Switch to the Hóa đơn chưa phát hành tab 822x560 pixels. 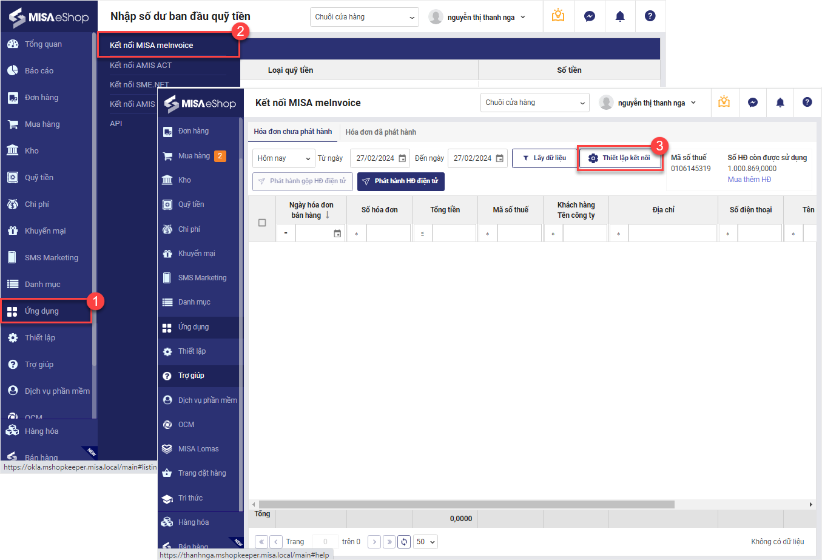coord(293,132)
